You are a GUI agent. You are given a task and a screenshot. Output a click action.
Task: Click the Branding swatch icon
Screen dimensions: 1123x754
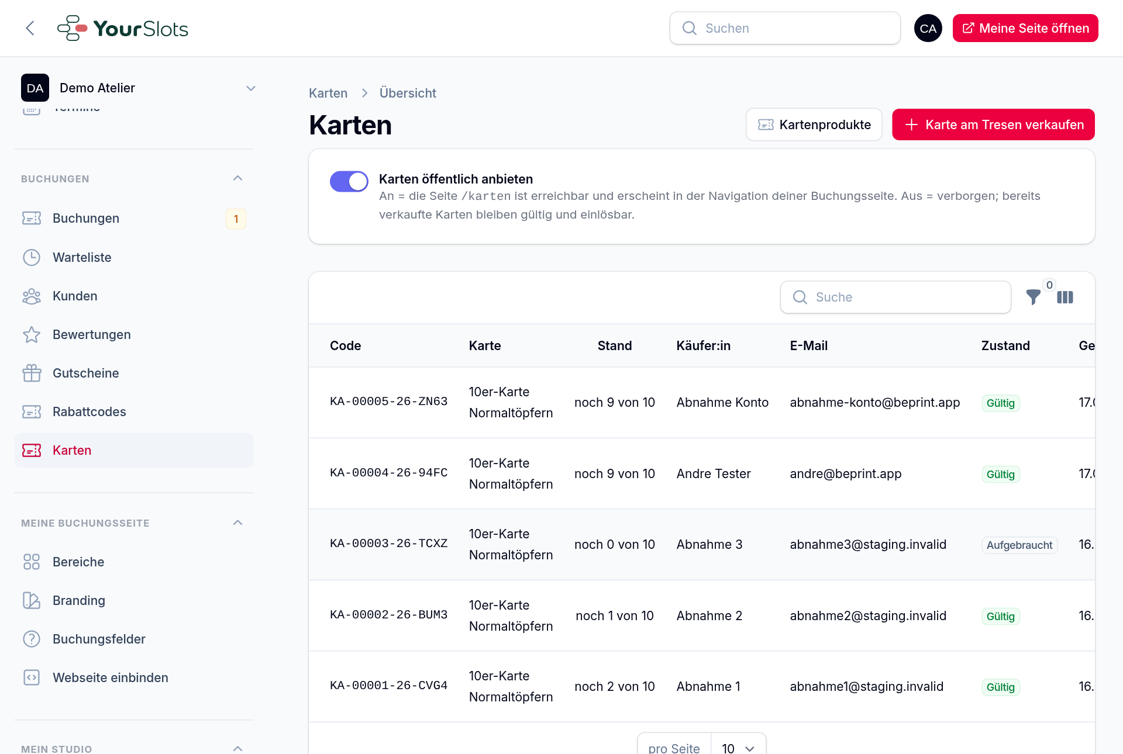coord(32,600)
